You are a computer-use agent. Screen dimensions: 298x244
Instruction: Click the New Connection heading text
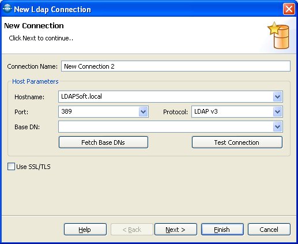click(x=34, y=26)
